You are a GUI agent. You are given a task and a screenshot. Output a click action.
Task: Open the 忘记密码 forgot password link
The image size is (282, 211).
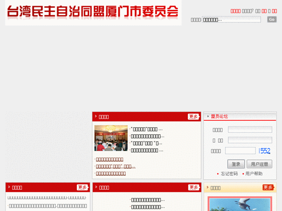(229, 174)
